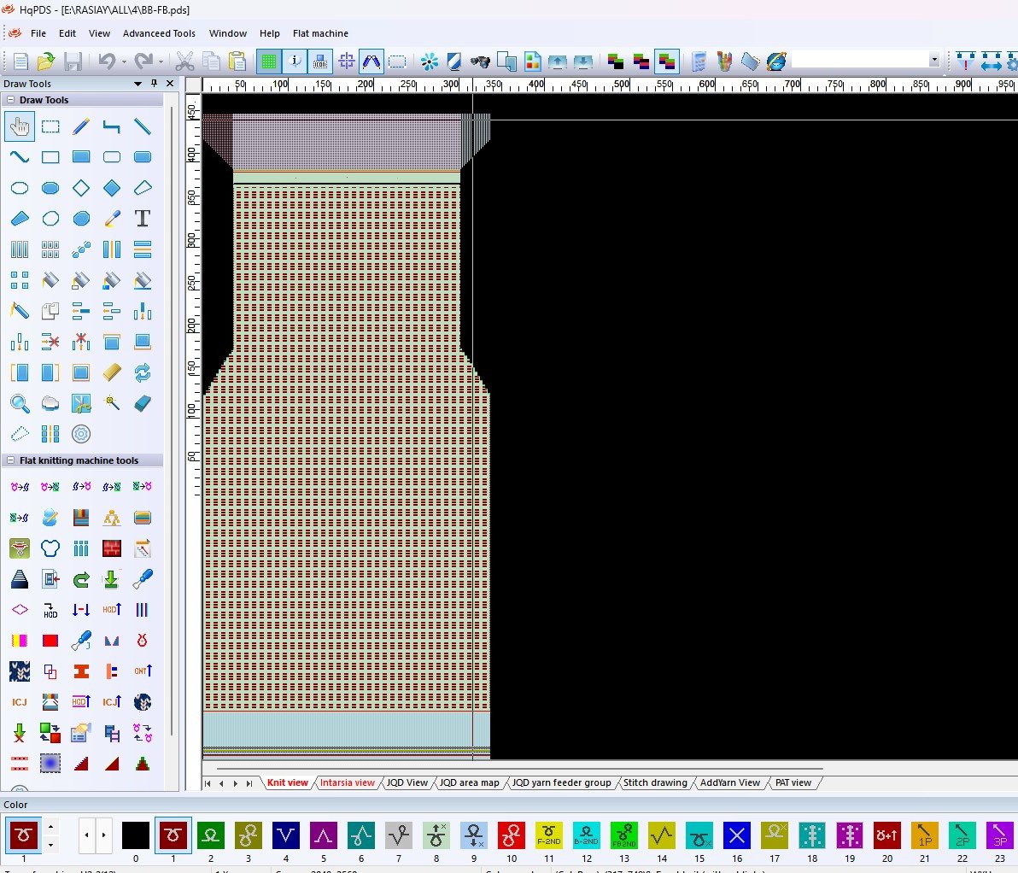1018x873 pixels.
Task: Collapse the Draw Tools section
Action: [11, 100]
